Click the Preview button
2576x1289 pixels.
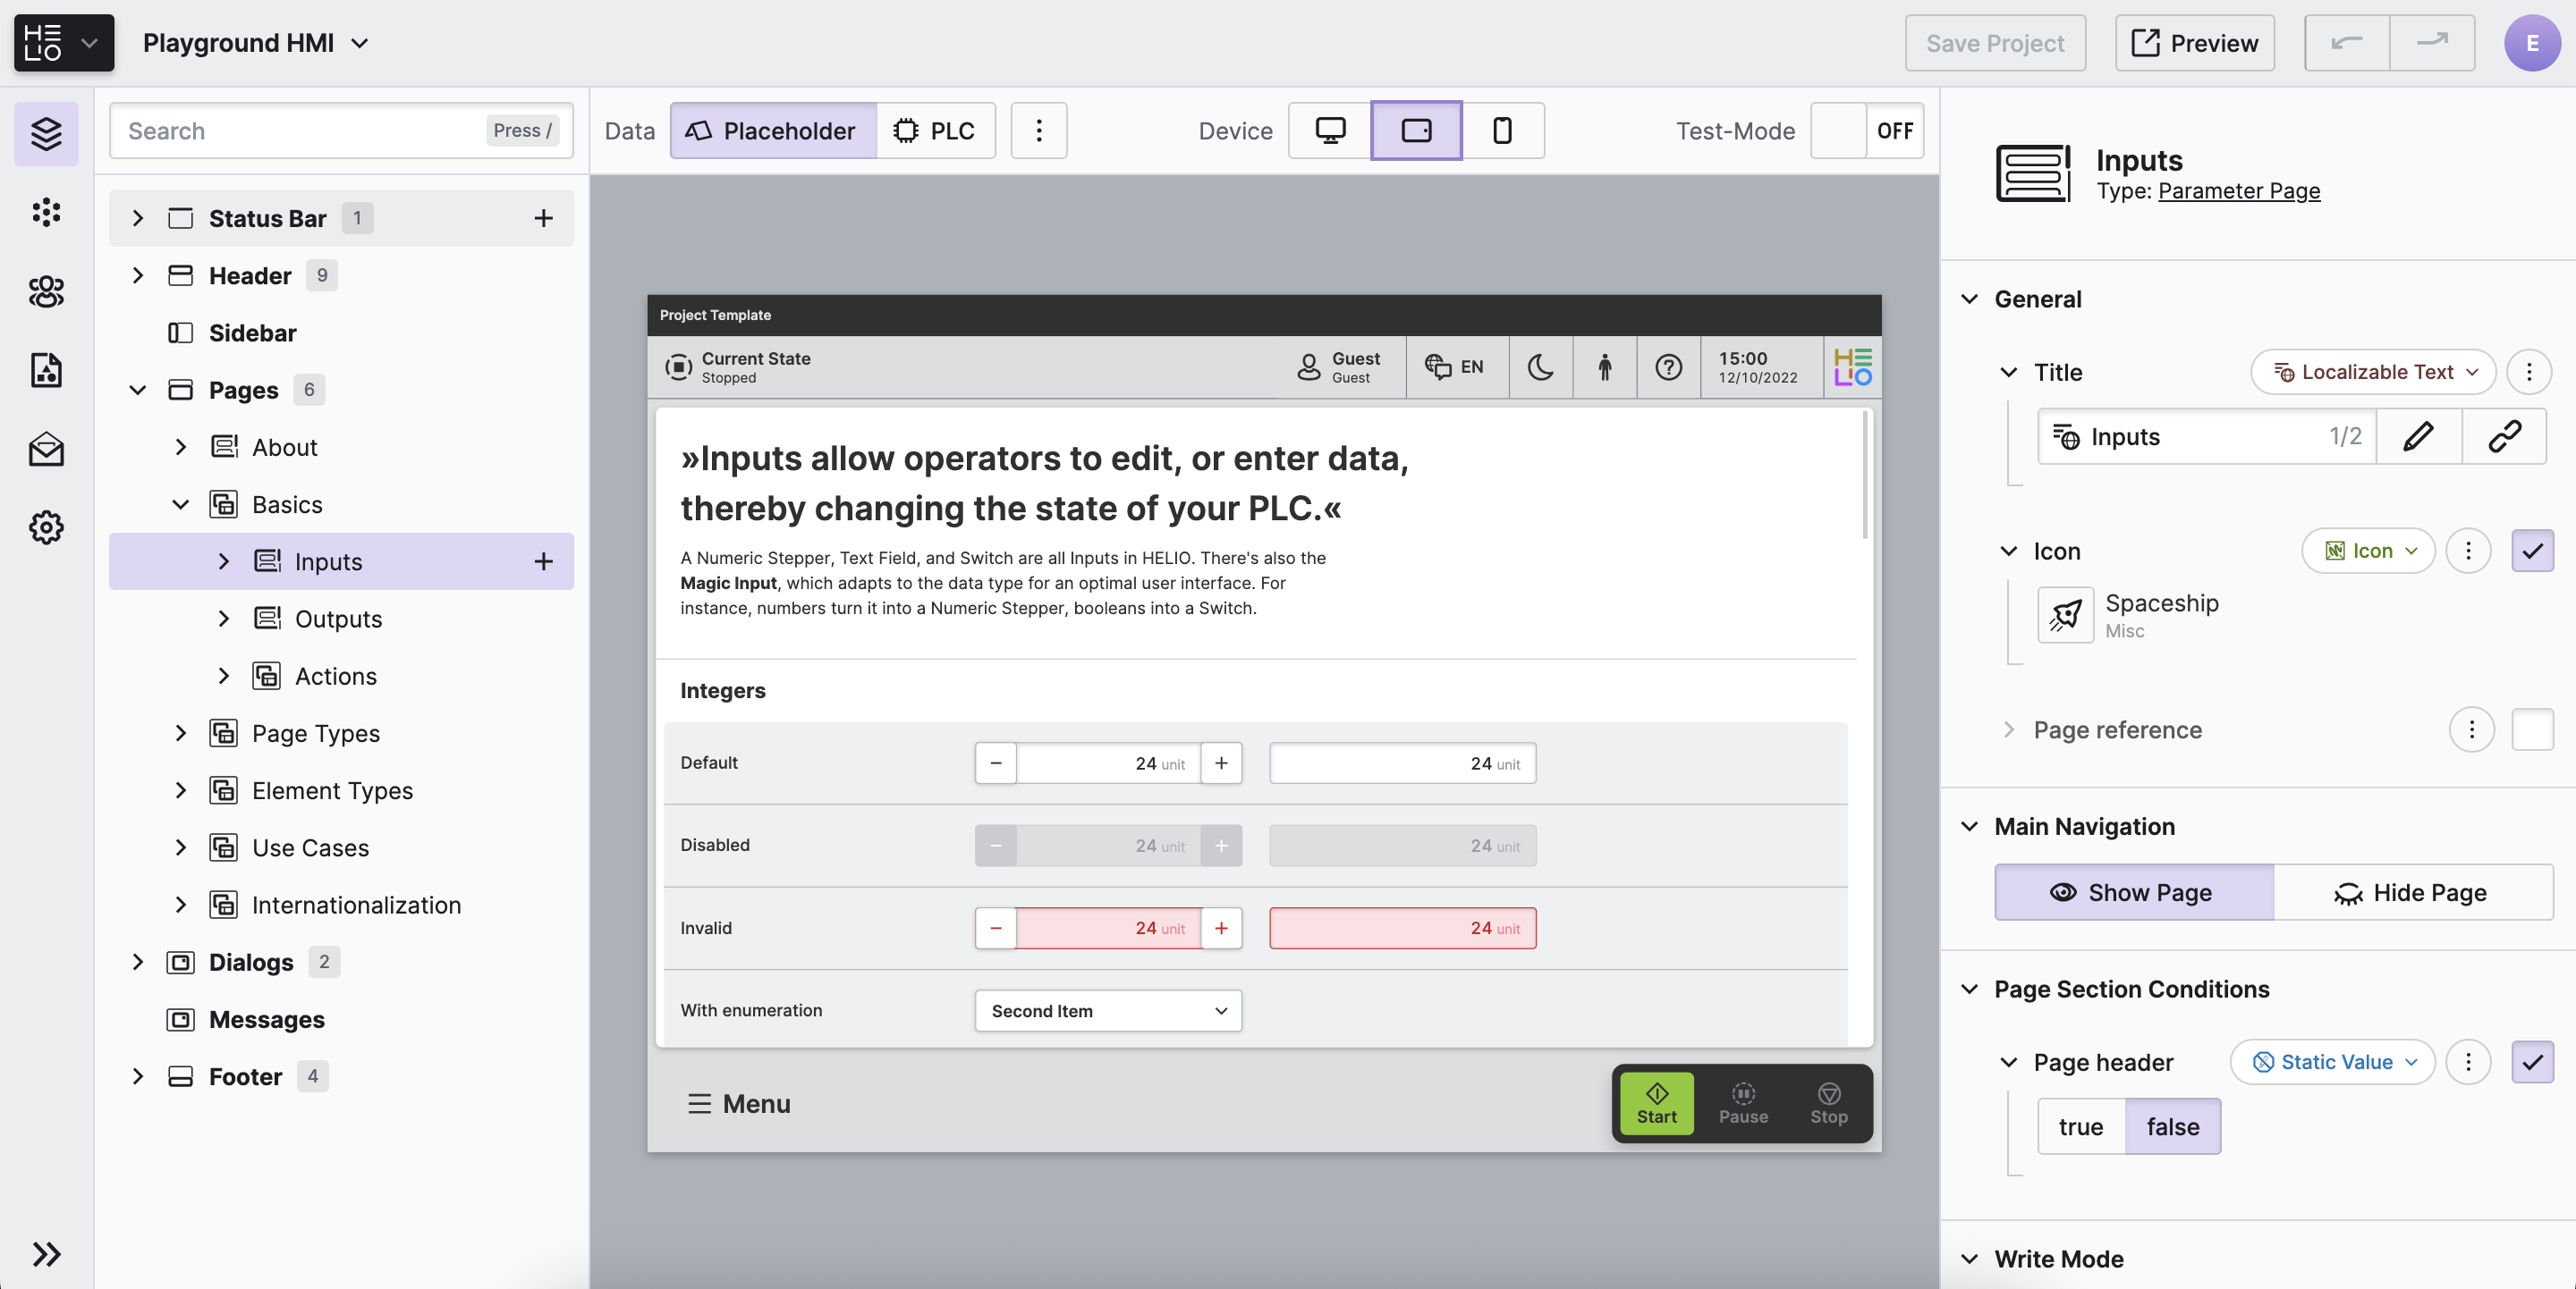coord(2194,43)
